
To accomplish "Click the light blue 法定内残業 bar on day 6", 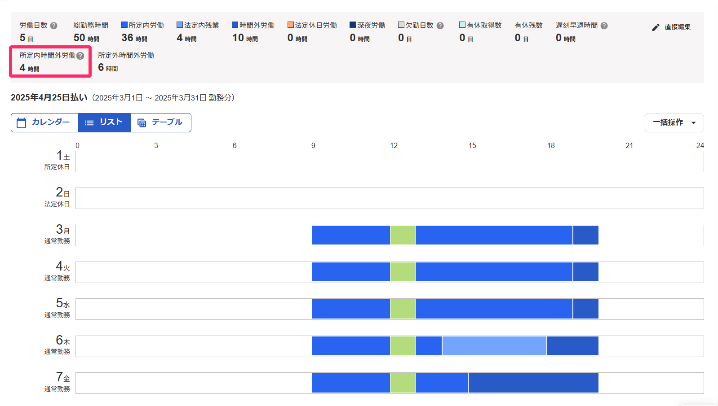I will [494, 346].
